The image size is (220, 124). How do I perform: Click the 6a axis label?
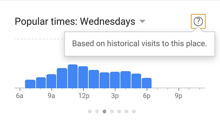[x=20, y=96]
